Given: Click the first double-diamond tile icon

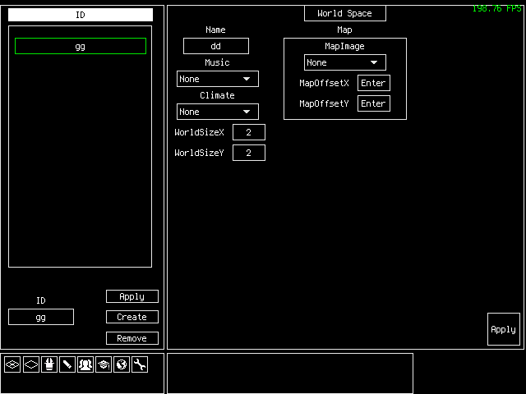Looking at the screenshot, I should pyautogui.click(x=12, y=365).
